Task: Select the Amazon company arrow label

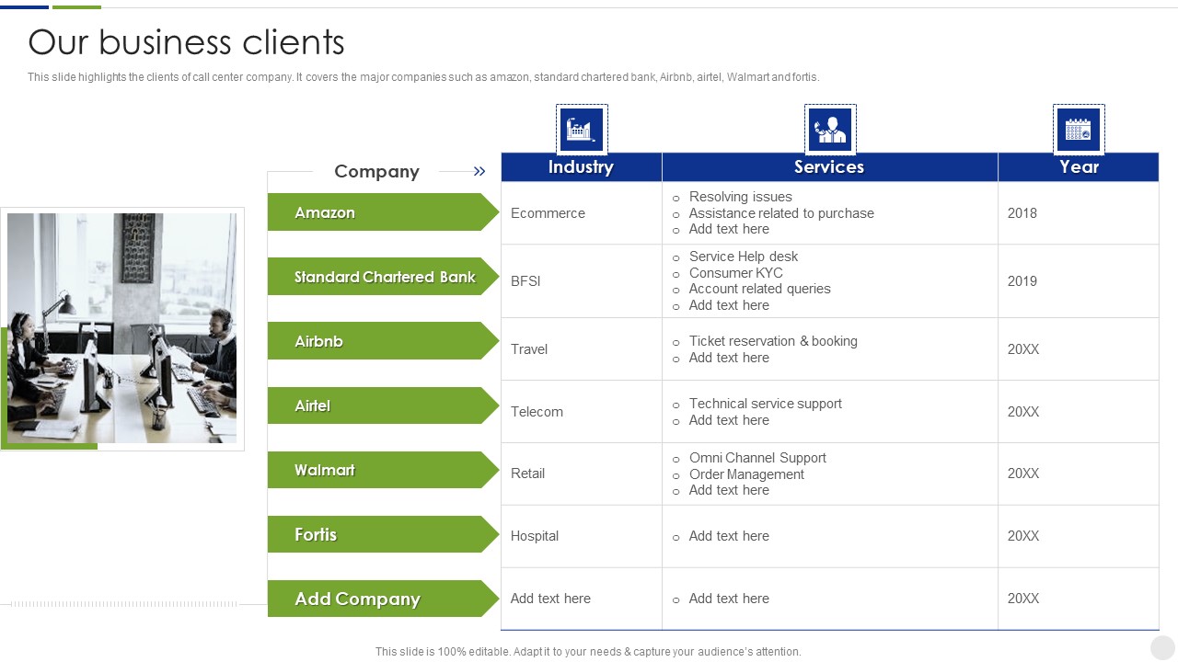Action: [383, 212]
